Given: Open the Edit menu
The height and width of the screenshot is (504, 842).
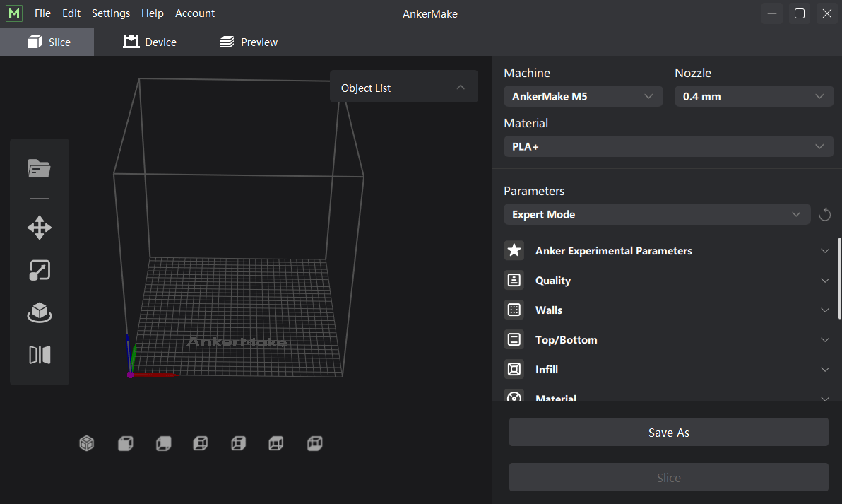Looking at the screenshot, I should pos(71,13).
